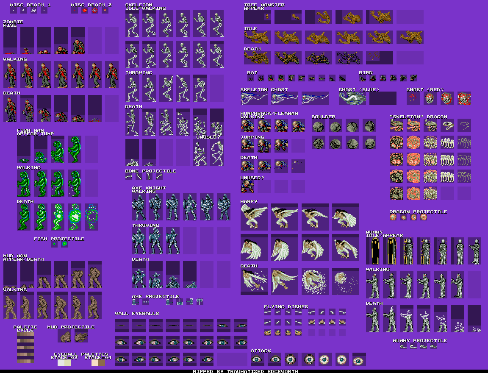Image resolution: width=488 pixels, height=373 pixels.
Task: Click the first bird sprite
Action: pyautogui.click(x=363, y=78)
